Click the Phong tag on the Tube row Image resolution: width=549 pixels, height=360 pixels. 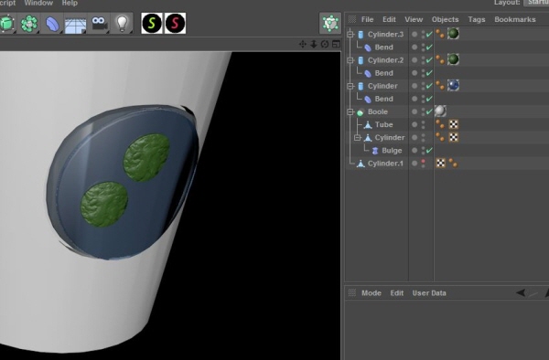tap(440, 124)
